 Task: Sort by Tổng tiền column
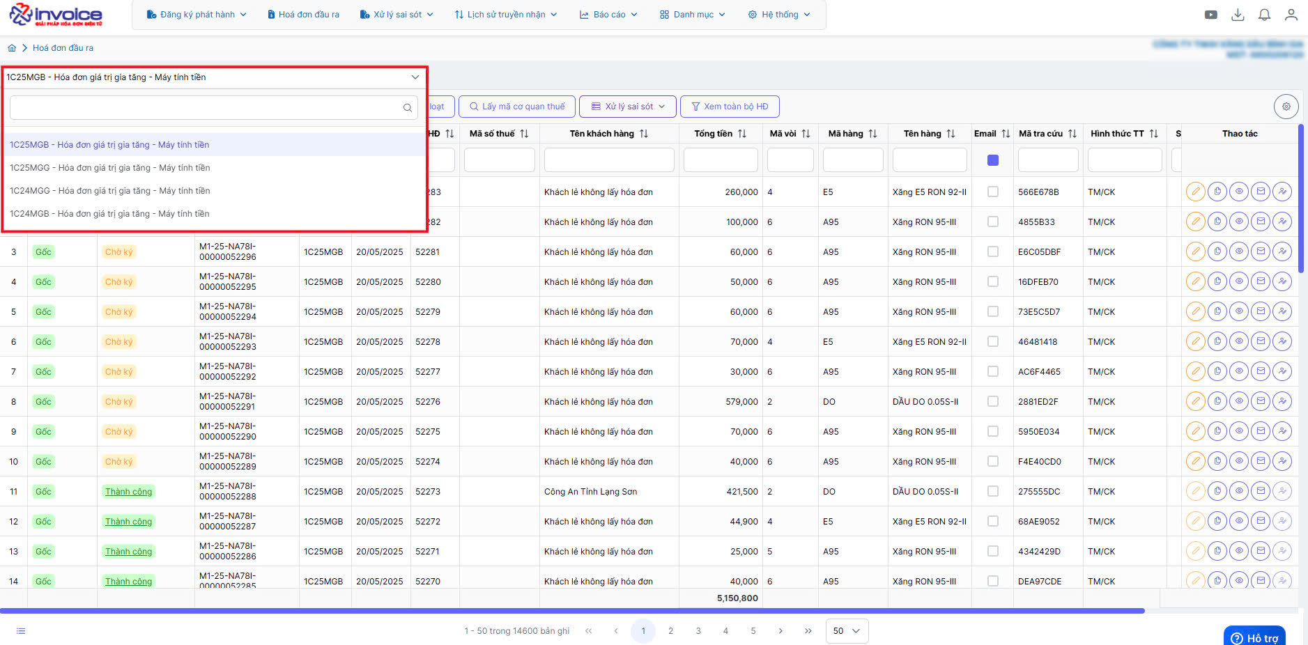click(742, 134)
